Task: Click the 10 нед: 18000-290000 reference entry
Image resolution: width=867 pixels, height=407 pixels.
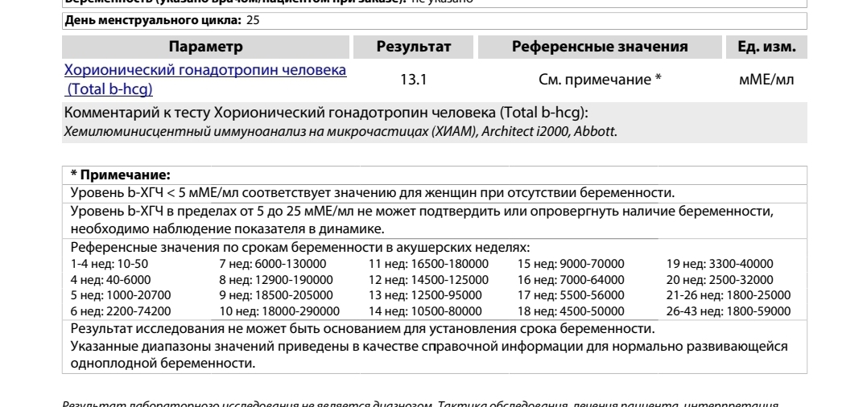Action: pyautogui.click(x=279, y=310)
